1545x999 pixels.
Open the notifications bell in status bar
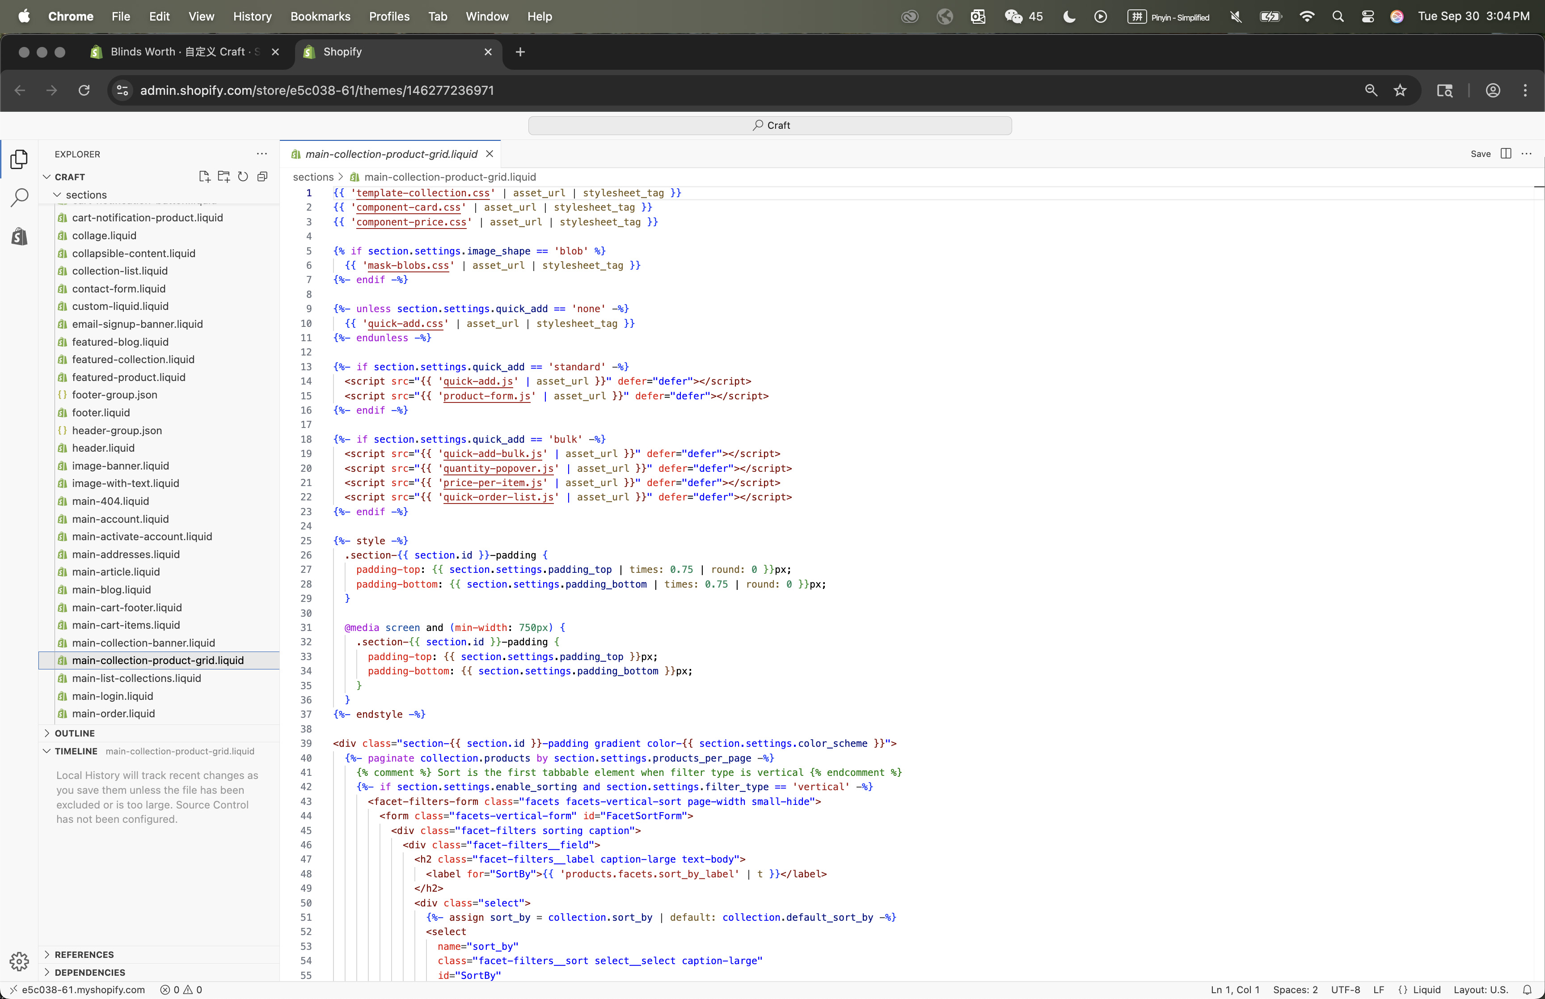pos(1527,990)
